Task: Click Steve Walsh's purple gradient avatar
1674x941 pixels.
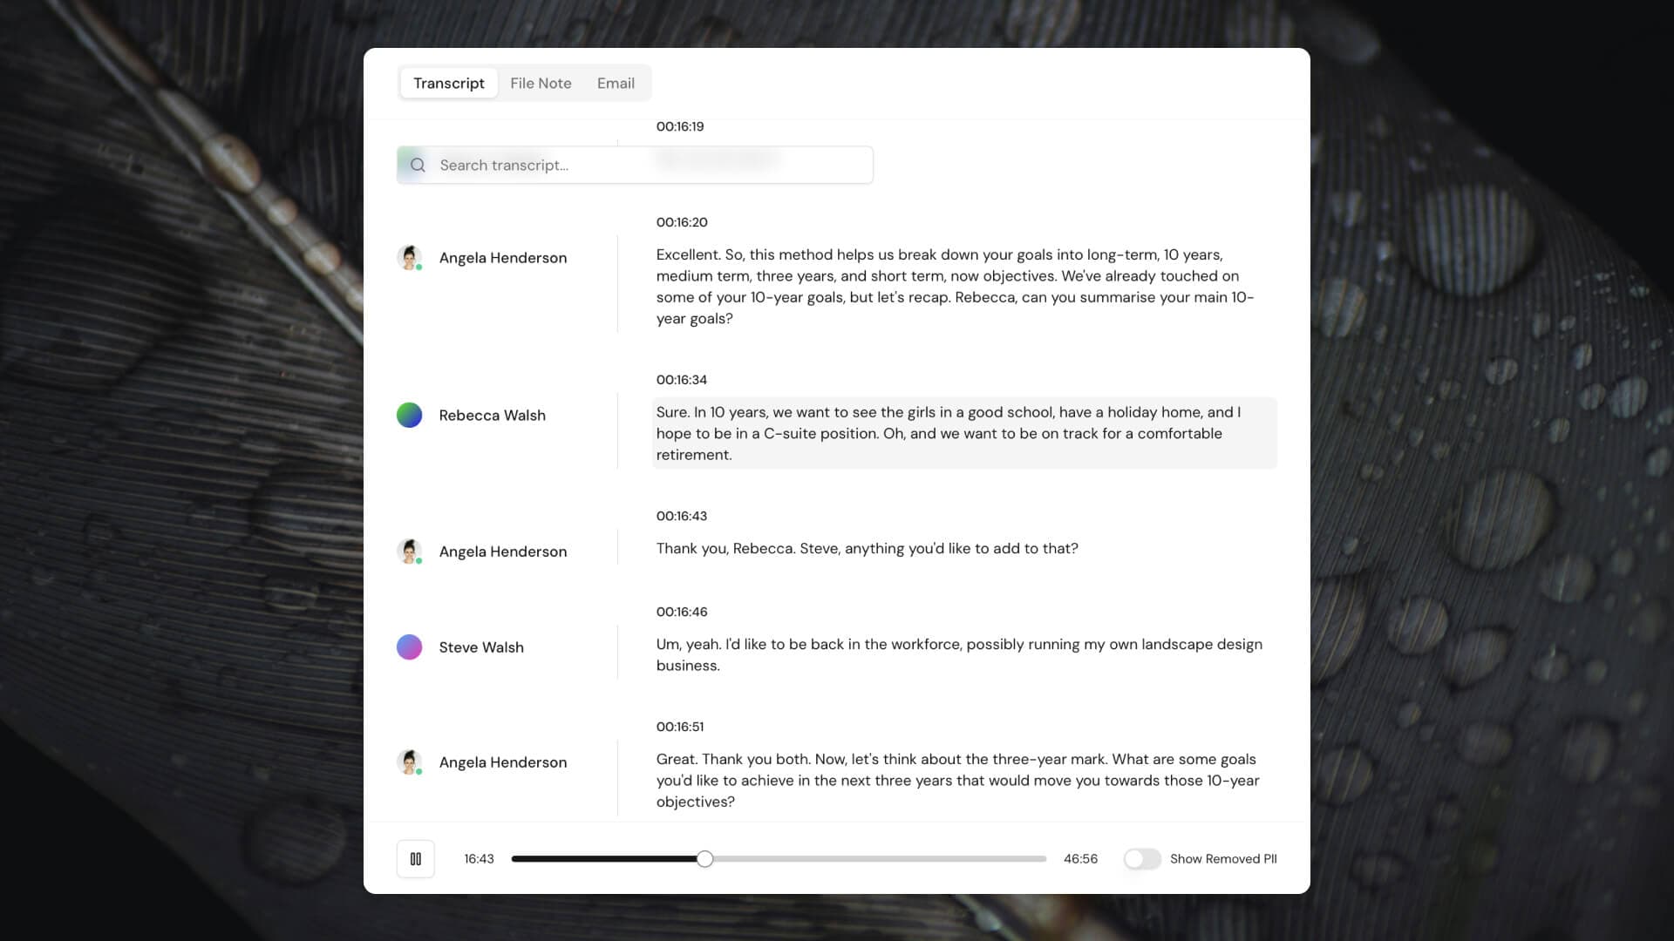Action: click(409, 647)
